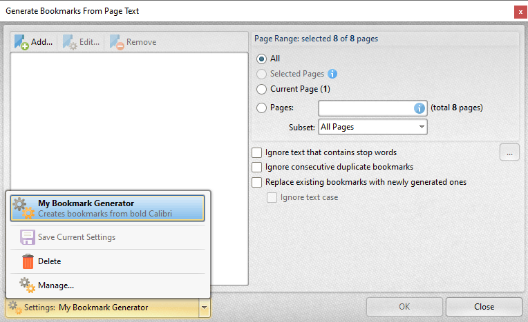Open the stop words ellipsis button
The image size is (528, 322).
point(509,152)
